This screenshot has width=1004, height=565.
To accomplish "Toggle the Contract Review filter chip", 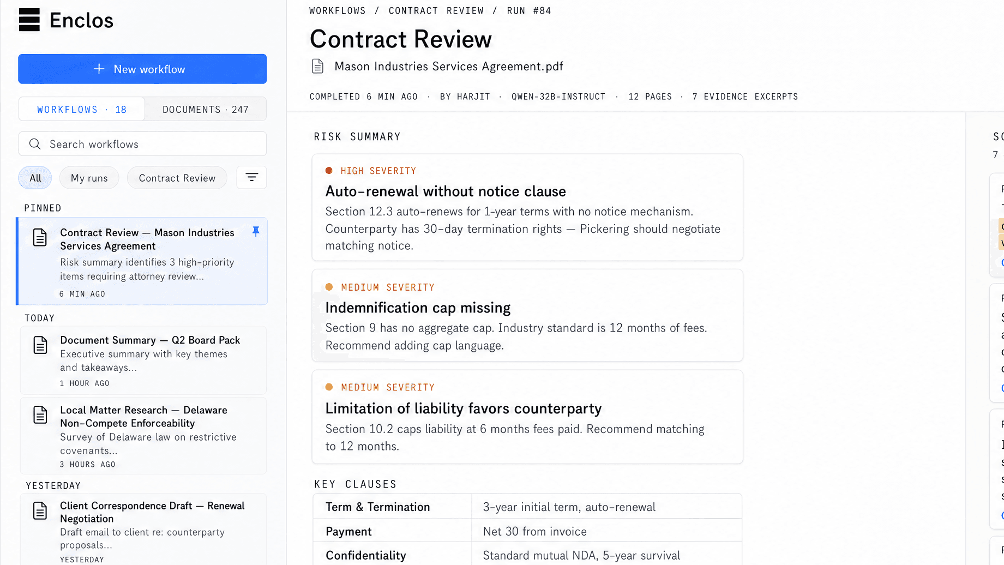I will click(x=177, y=178).
